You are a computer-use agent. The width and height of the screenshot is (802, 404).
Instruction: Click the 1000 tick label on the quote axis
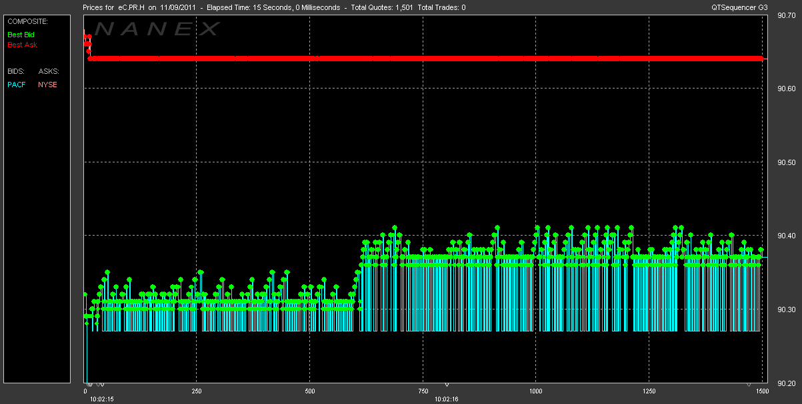(535, 391)
